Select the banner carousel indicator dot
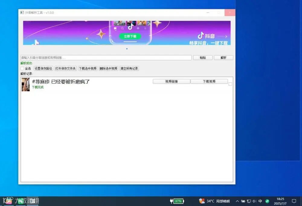Image resolution: width=302 pixels, height=206 pixels. (127, 49)
